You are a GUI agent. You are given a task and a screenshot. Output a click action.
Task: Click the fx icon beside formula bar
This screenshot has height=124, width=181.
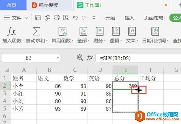pyautogui.click(x=90, y=57)
